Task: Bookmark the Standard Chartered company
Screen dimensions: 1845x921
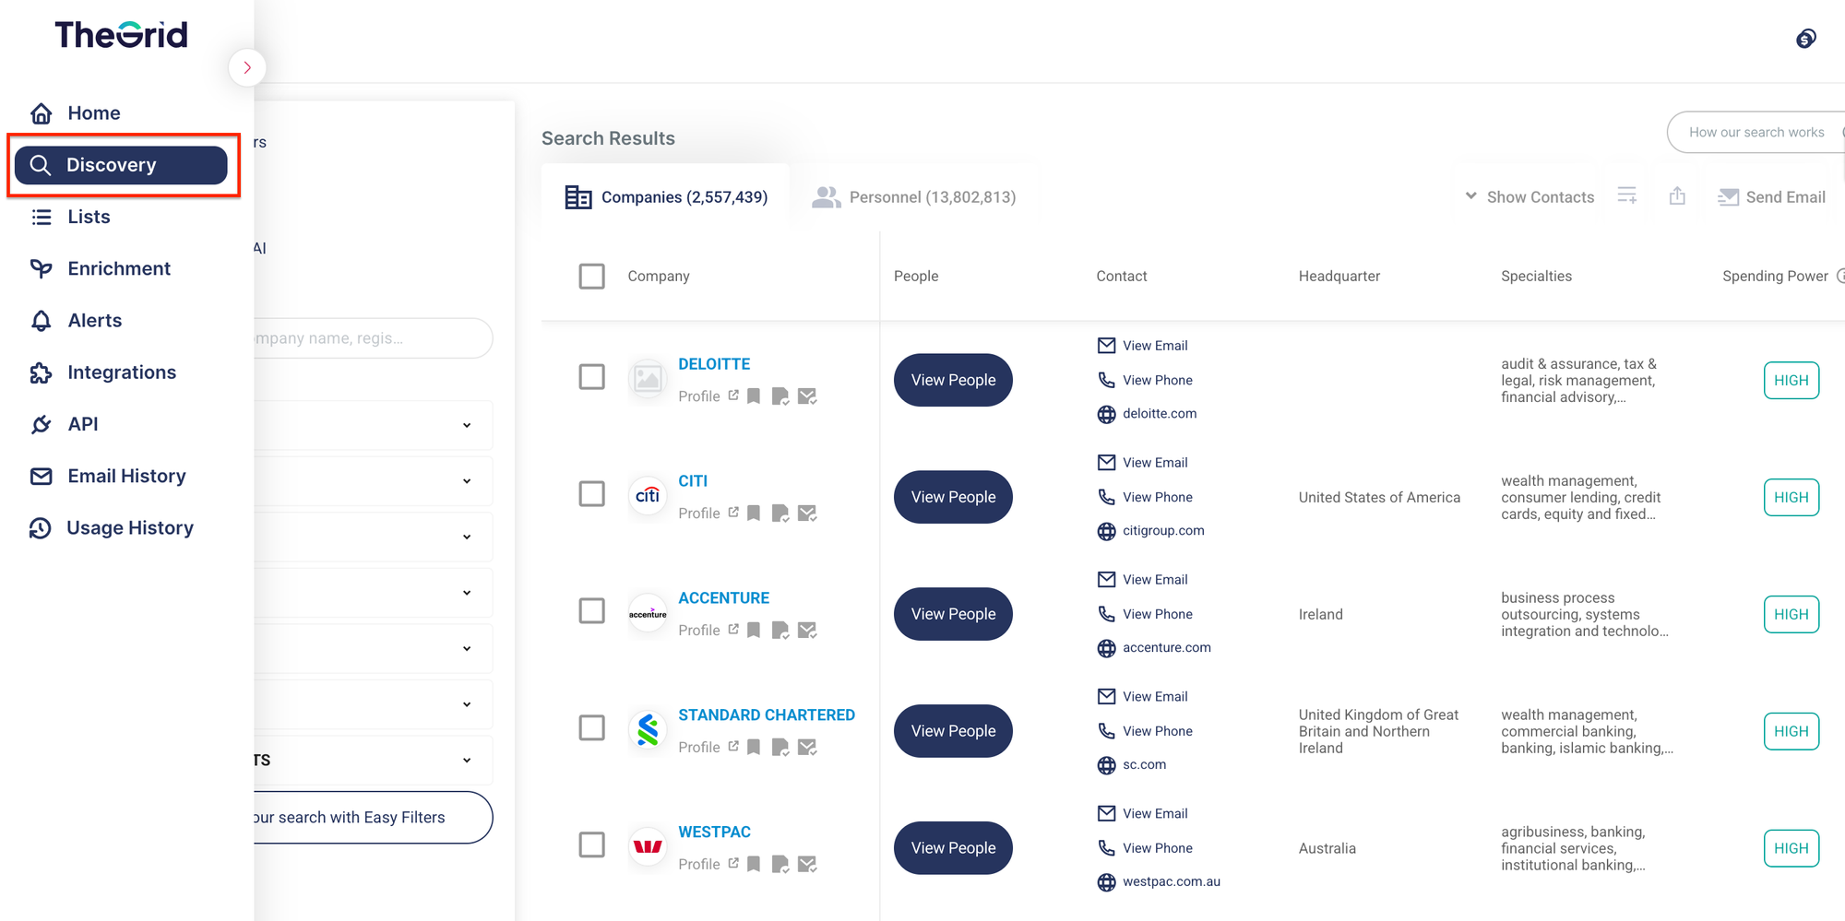Action: point(754,748)
